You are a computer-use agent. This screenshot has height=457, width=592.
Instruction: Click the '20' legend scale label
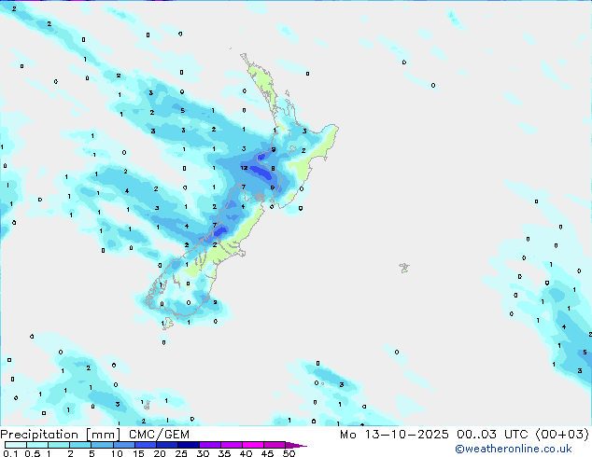[x=160, y=453]
